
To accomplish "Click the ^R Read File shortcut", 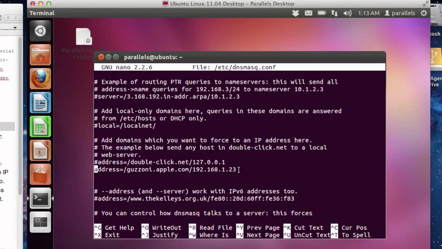I will (210, 228).
